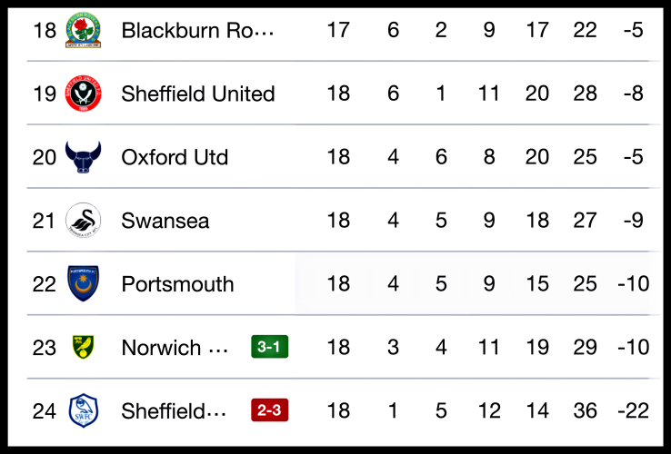The image size is (671, 454).
Task: Select the Sheffield United team name
Action: pyautogui.click(x=197, y=94)
